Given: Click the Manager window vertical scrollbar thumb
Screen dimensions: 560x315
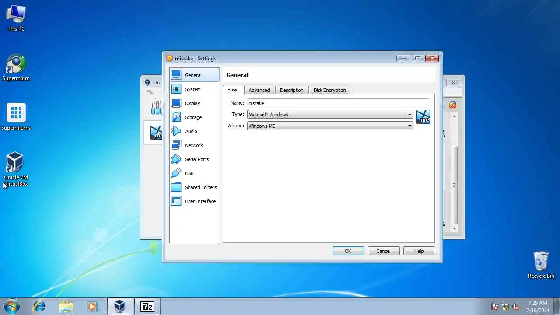Looking at the screenshot, I should click(455, 185).
